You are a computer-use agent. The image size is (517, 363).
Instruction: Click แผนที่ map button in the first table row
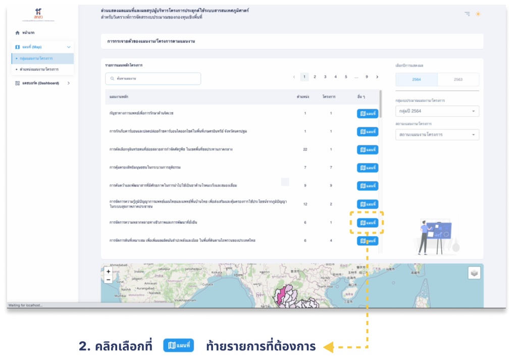tap(368, 114)
